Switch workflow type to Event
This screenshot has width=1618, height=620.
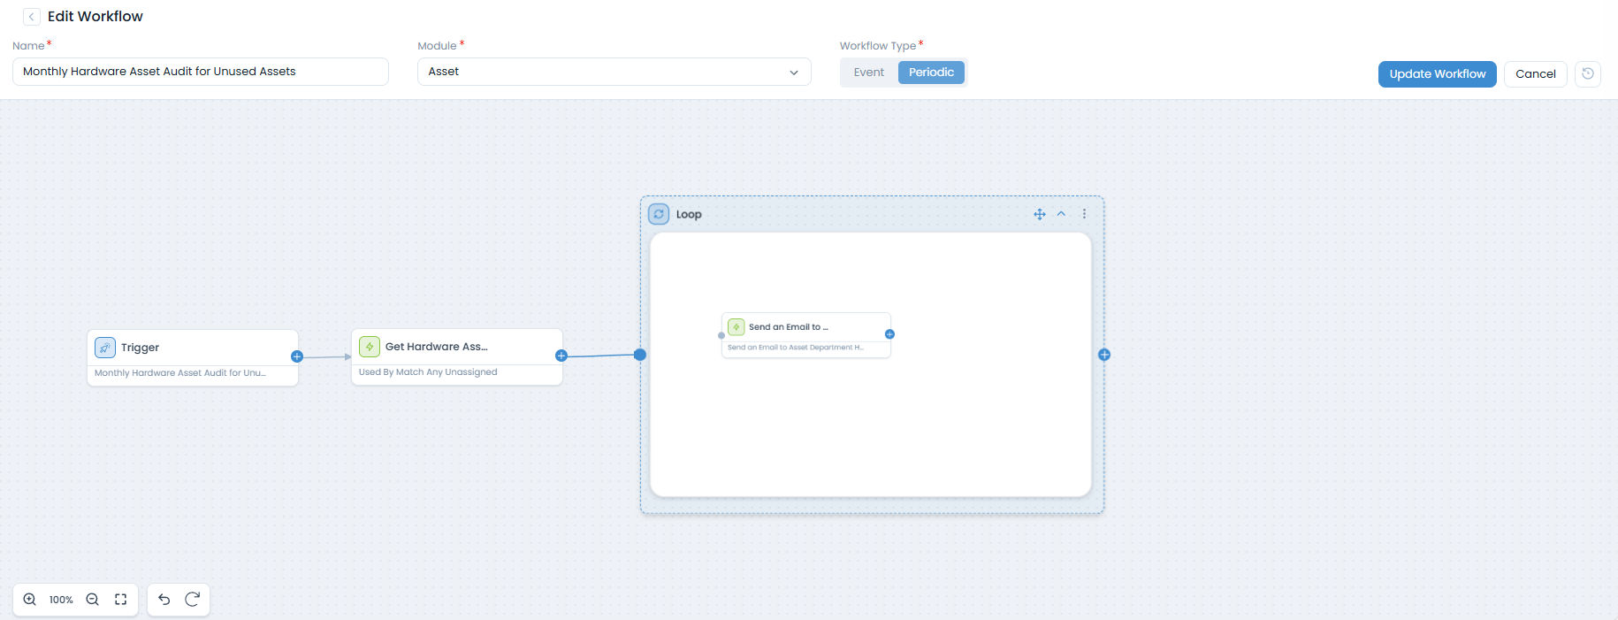tap(868, 73)
